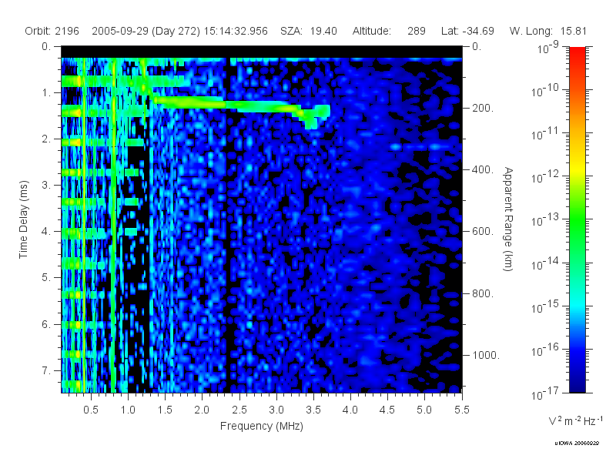616x462 pixels.
Task: Click the 'W. Long: 15.81' value
Action: 548,31
